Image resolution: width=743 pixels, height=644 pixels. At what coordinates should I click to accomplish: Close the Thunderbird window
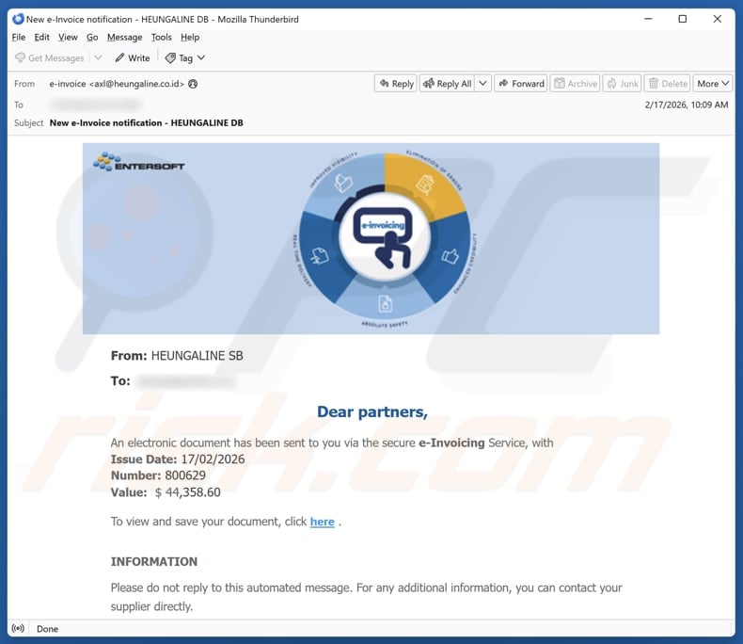(x=718, y=19)
